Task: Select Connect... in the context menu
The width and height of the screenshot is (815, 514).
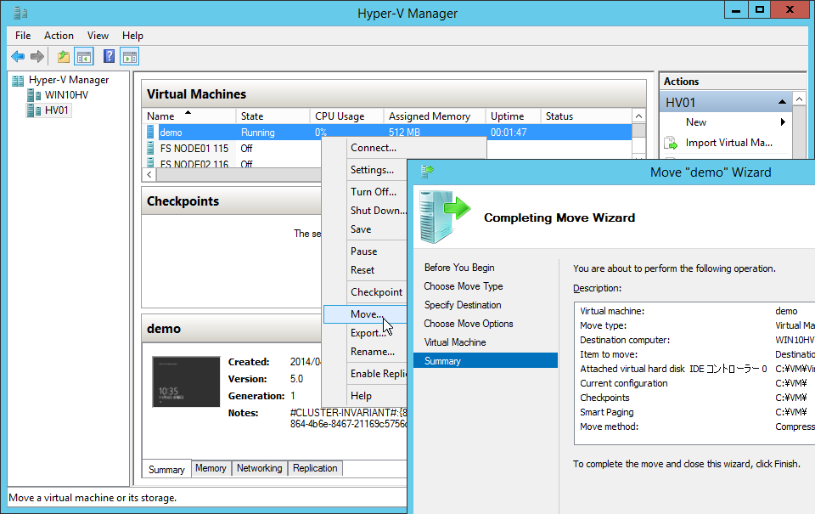Action: [x=373, y=148]
